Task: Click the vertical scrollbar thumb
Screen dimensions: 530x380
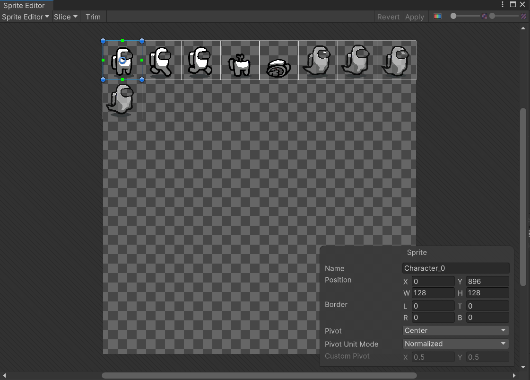Action: point(523,197)
